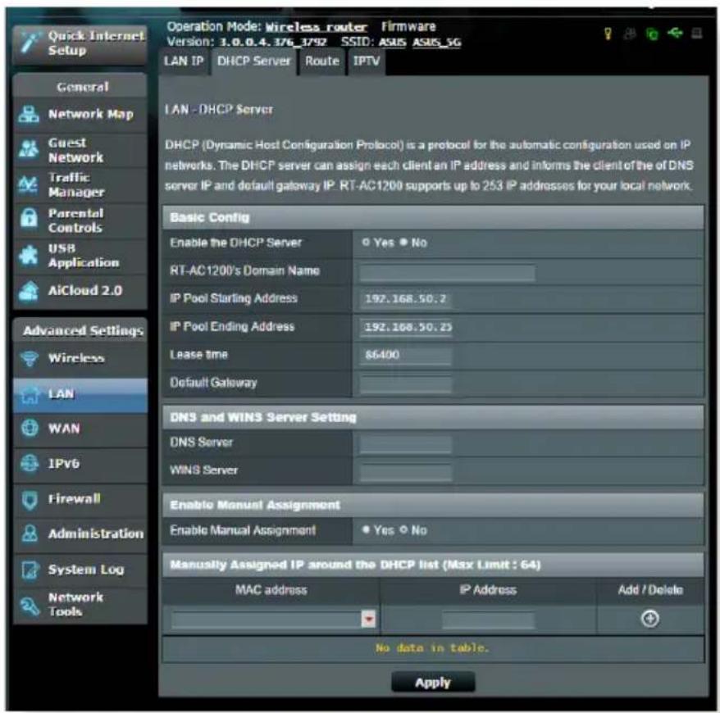Open WAN globe icon in sidebar
The width and height of the screenshot is (720, 713).
(30, 429)
